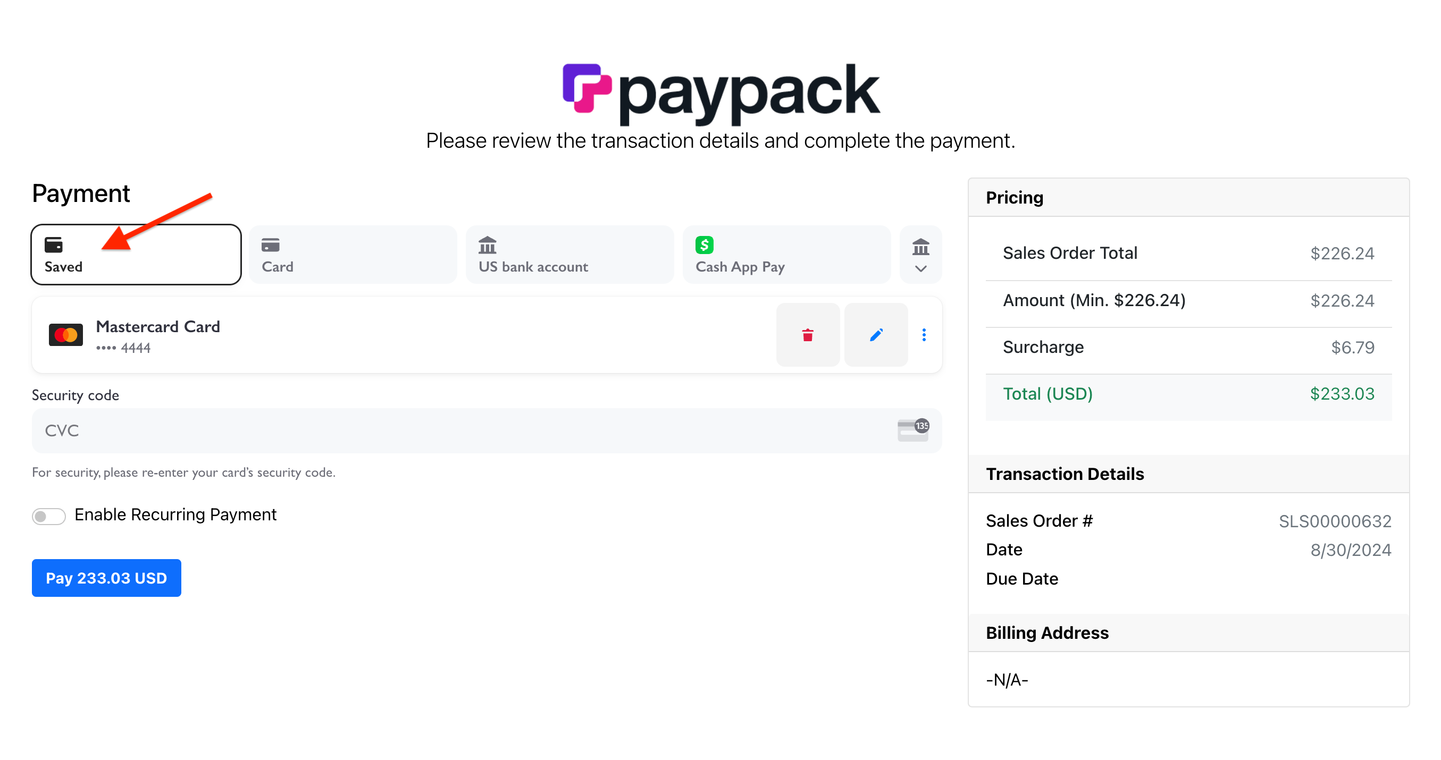Enable Recurring Payment toggle
The width and height of the screenshot is (1441, 760).
click(49, 516)
